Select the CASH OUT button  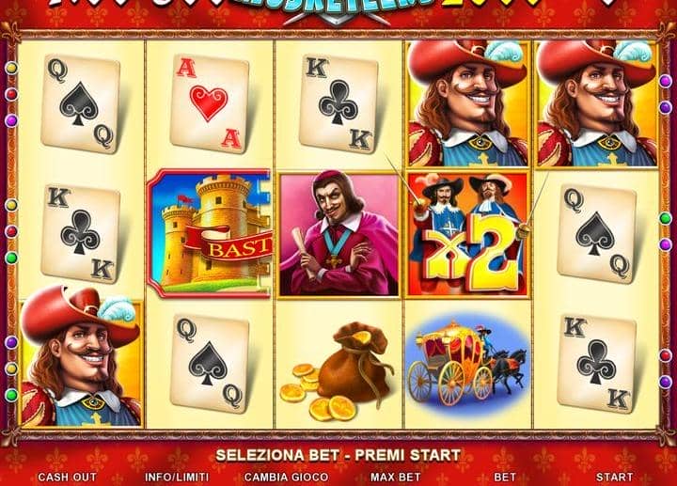[67, 477]
